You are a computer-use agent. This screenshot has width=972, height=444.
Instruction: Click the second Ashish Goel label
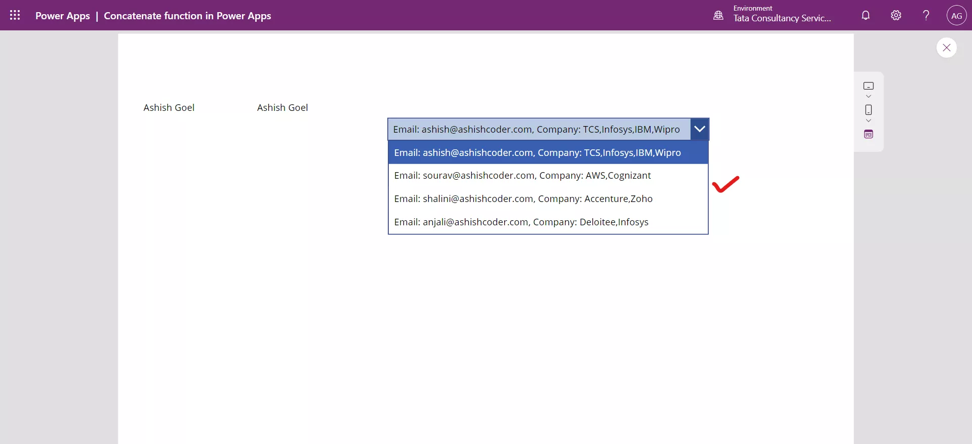click(x=282, y=107)
